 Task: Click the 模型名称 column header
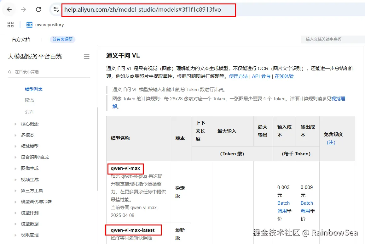120,138
